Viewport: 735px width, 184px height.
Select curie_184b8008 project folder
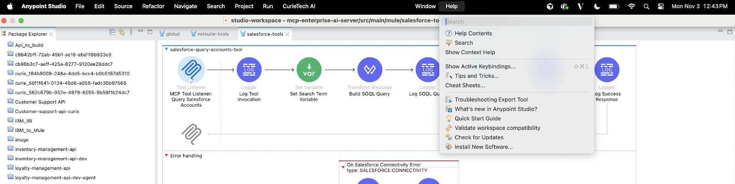(68, 73)
